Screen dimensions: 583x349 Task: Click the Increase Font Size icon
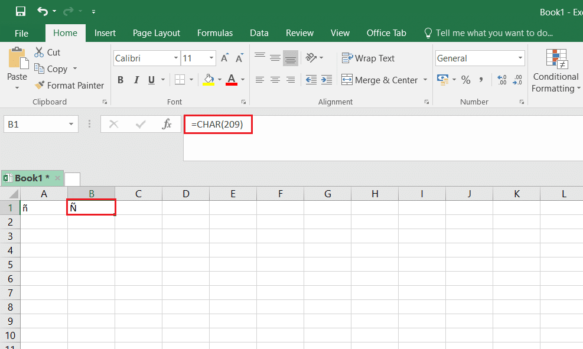pyautogui.click(x=224, y=58)
